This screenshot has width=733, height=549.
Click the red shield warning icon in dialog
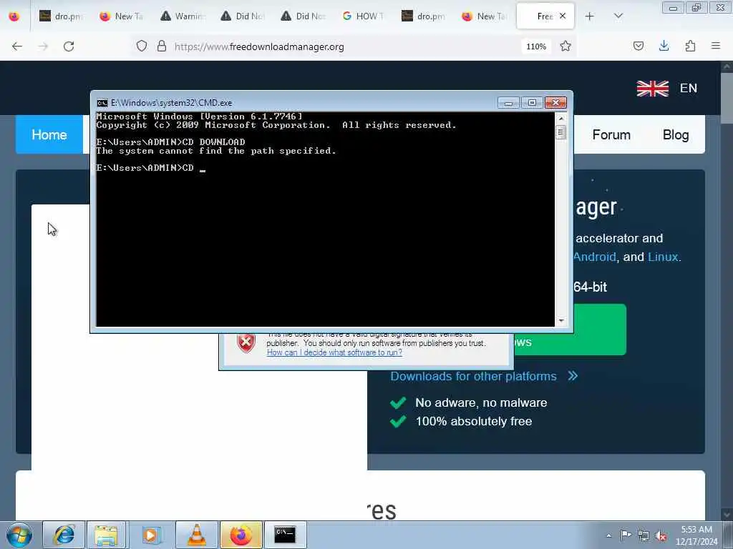coord(246,343)
